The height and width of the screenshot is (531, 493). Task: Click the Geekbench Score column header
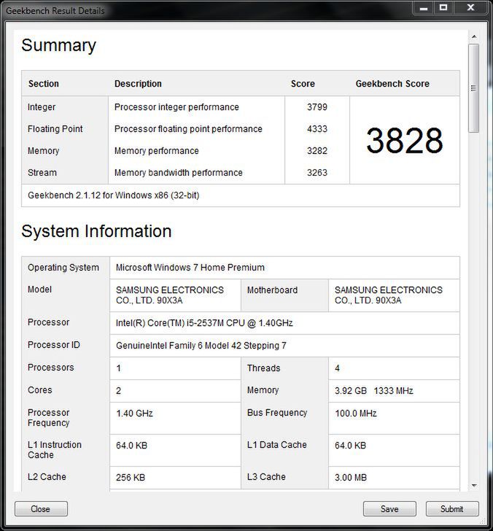(392, 84)
